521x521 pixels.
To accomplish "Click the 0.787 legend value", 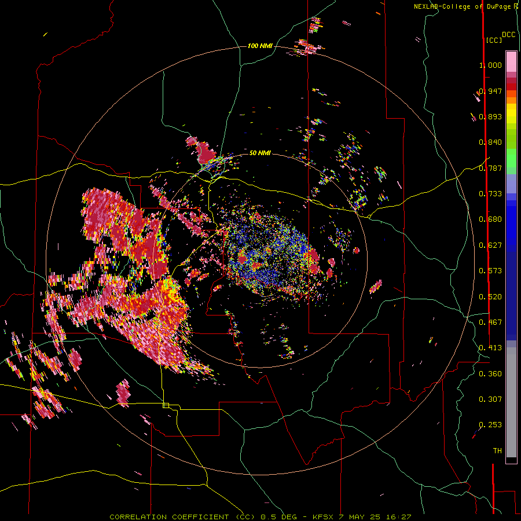I will (490, 168).
